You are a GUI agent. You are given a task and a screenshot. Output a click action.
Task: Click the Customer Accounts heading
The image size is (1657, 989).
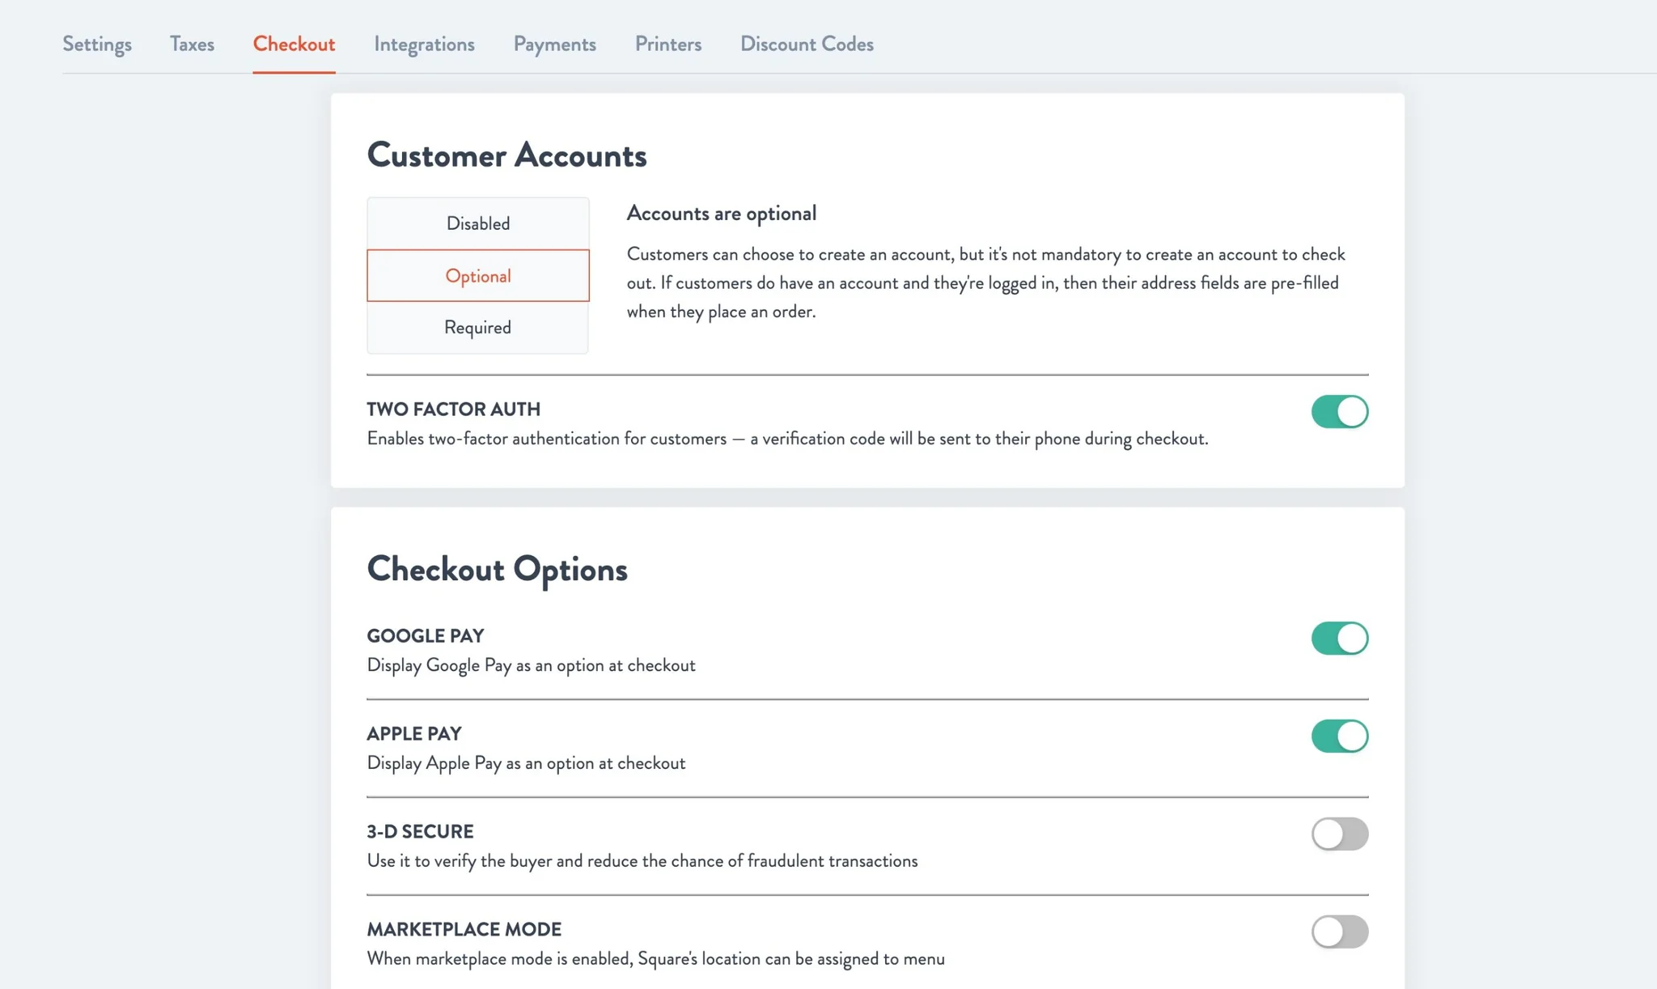click(x=506, y=155)
